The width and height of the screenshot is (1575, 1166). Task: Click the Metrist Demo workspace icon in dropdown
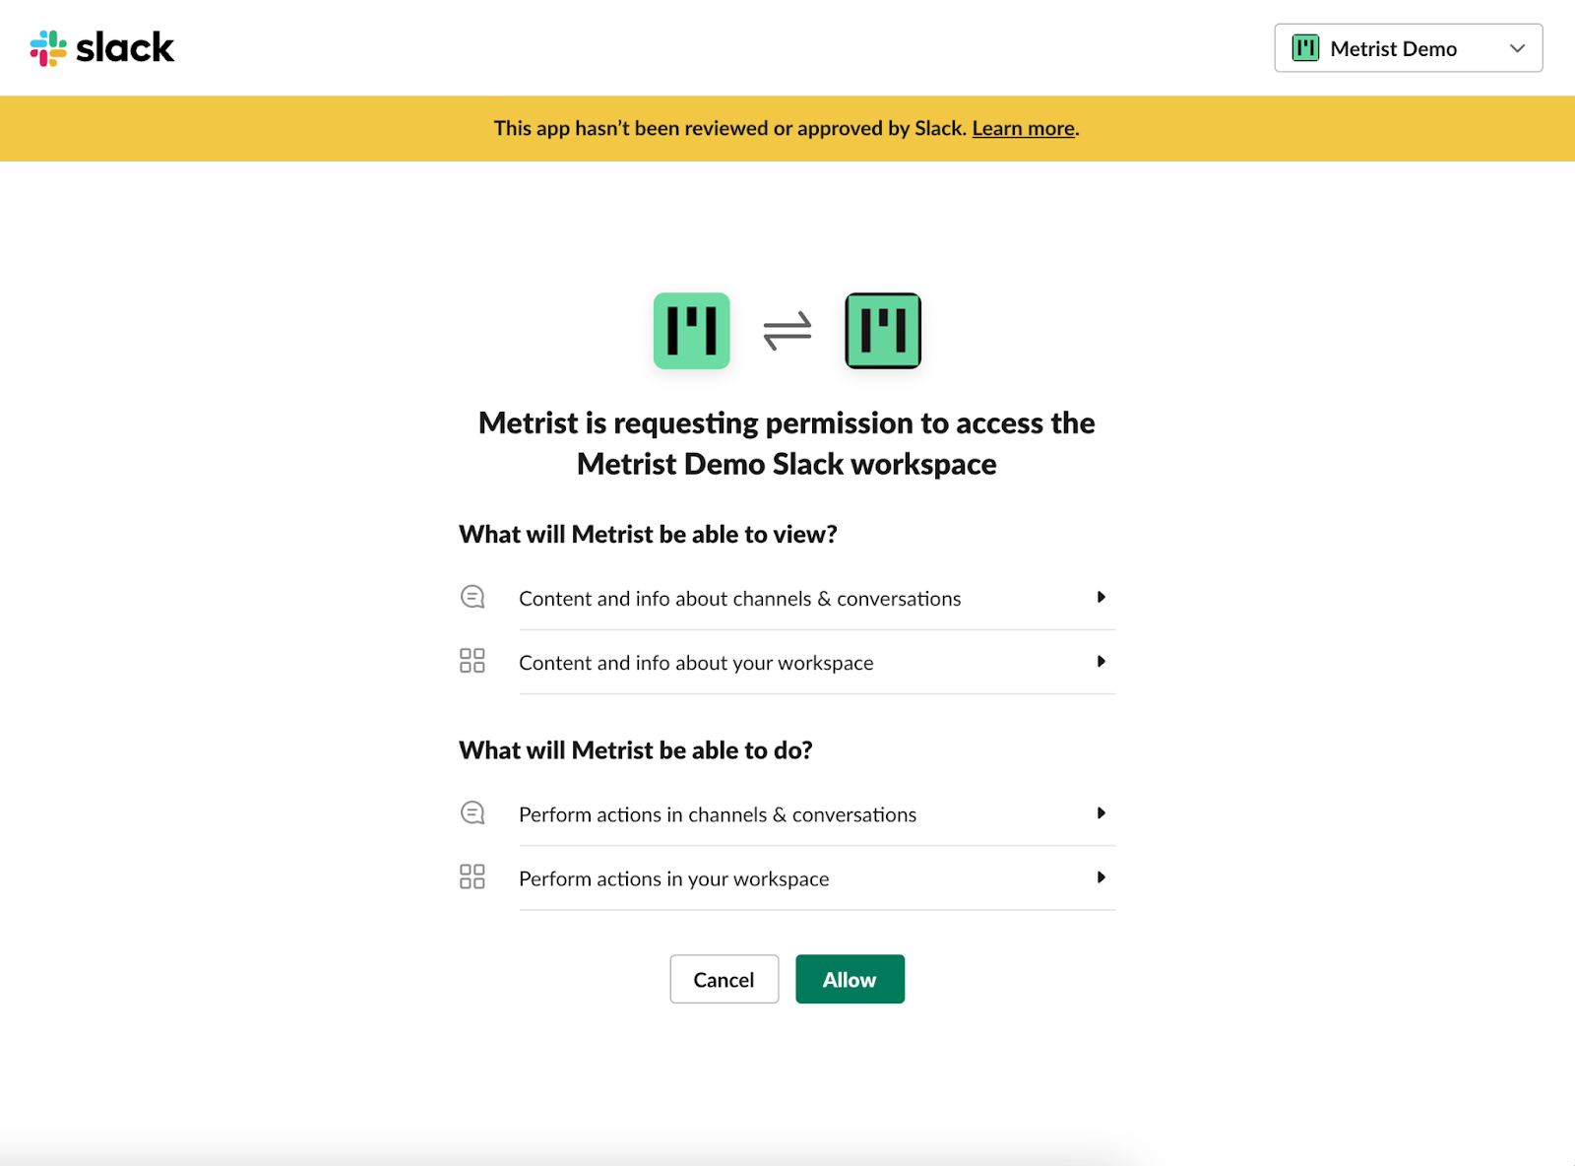tap(1305, 48)
